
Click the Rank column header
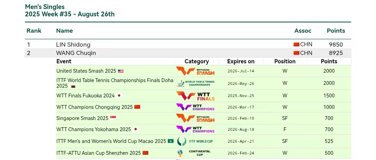(x=34, y=31)
